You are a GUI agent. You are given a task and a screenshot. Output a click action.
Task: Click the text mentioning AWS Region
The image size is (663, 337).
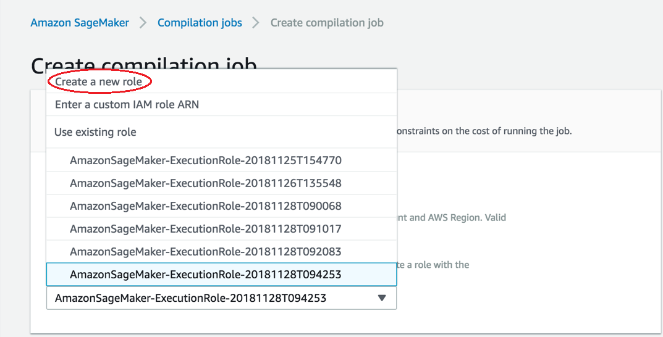(451, 217)
